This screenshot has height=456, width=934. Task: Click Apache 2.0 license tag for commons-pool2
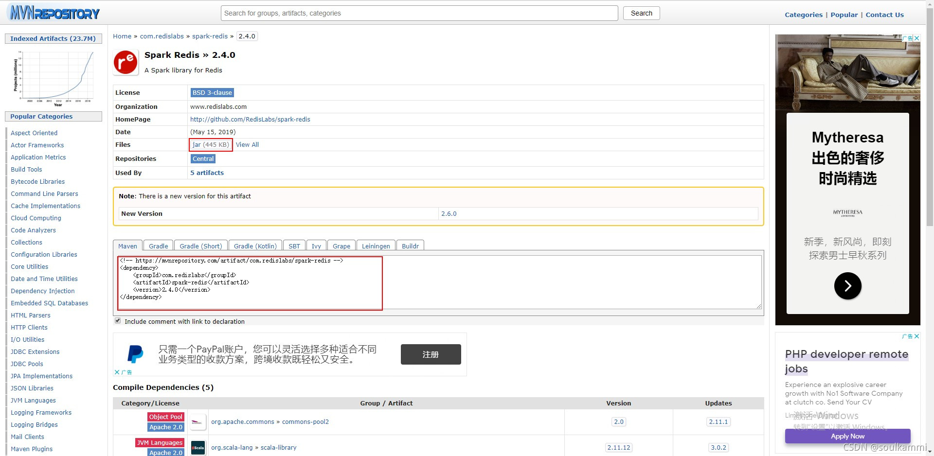pos(166,427)
